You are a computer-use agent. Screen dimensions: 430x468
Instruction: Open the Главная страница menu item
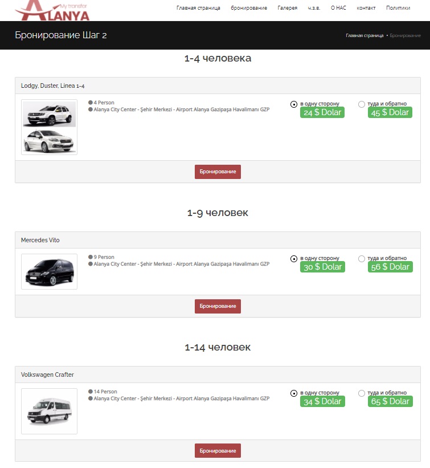pyautogui.click(x=198, y=9)
